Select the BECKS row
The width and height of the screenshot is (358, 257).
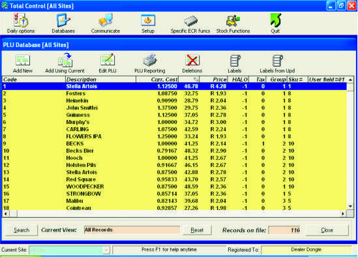pos(174,144)
